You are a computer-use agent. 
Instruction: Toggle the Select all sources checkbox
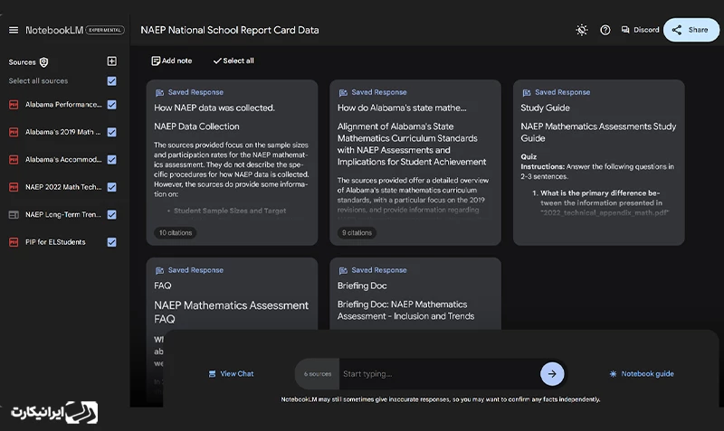coord(111,81)
